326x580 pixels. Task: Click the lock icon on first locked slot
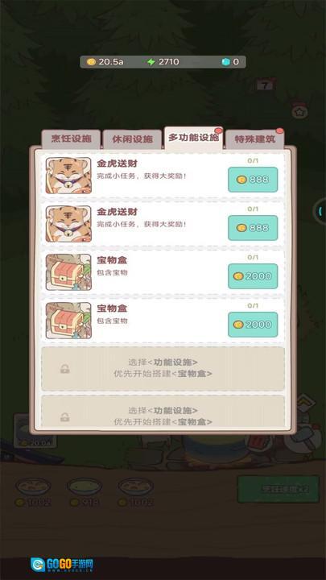pos(64,369)
